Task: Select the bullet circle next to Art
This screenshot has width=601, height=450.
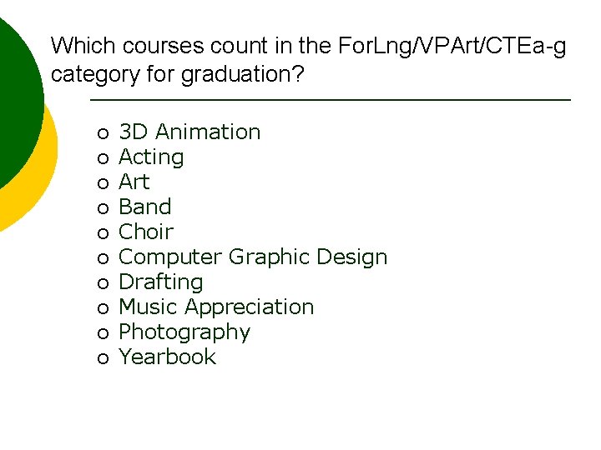Action: click(103, 183)
